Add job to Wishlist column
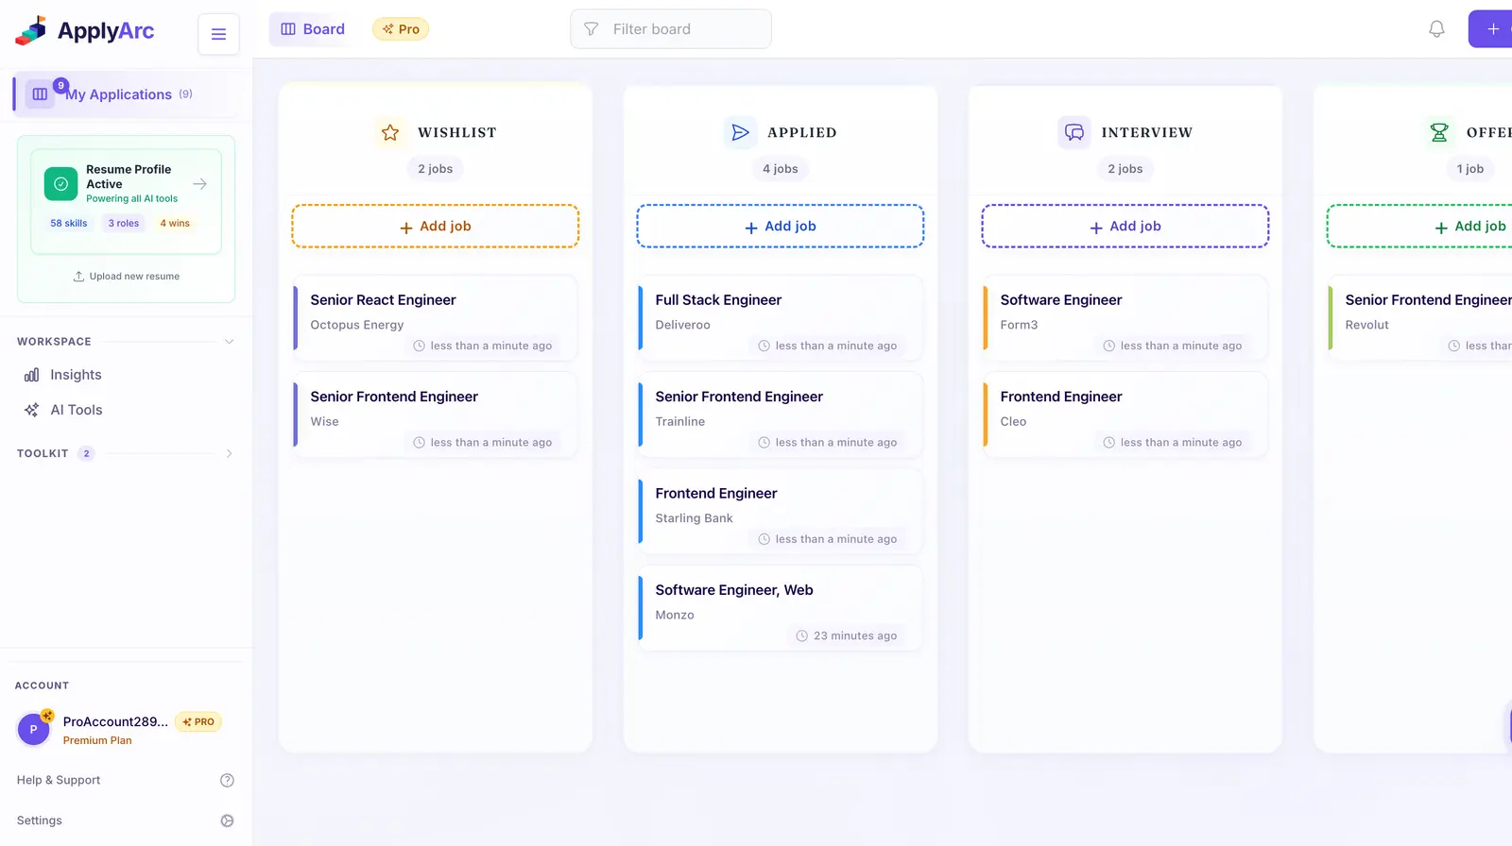The height and width of the screenshot is (846, 1512). 435,227
